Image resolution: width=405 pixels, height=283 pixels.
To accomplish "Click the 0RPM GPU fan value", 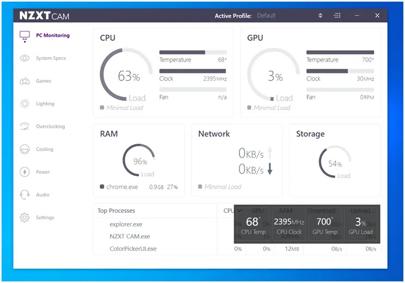I will tap(367, 97).
